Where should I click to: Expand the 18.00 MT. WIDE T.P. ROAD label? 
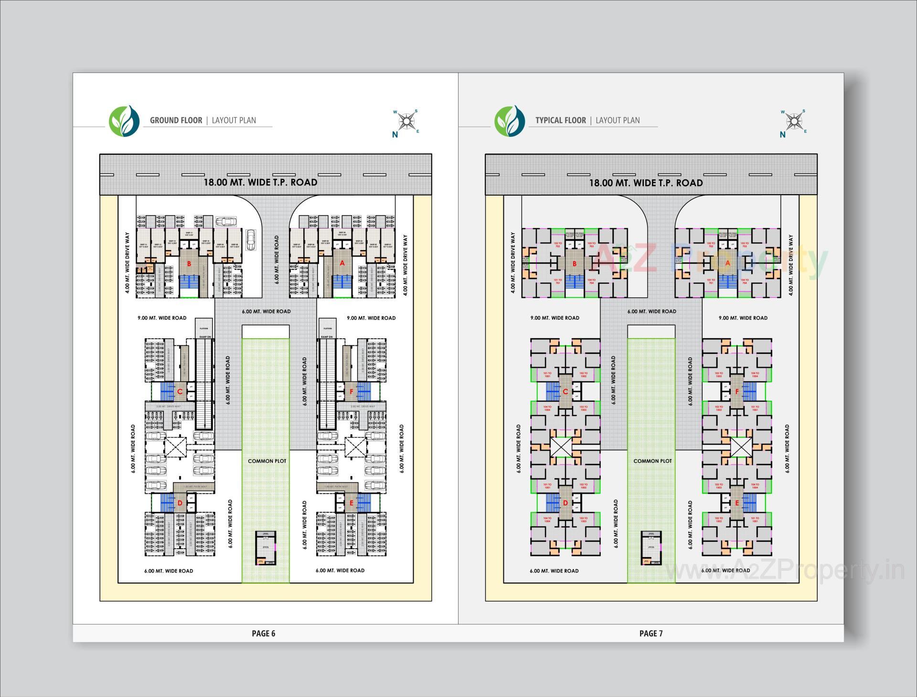[261, 182]
